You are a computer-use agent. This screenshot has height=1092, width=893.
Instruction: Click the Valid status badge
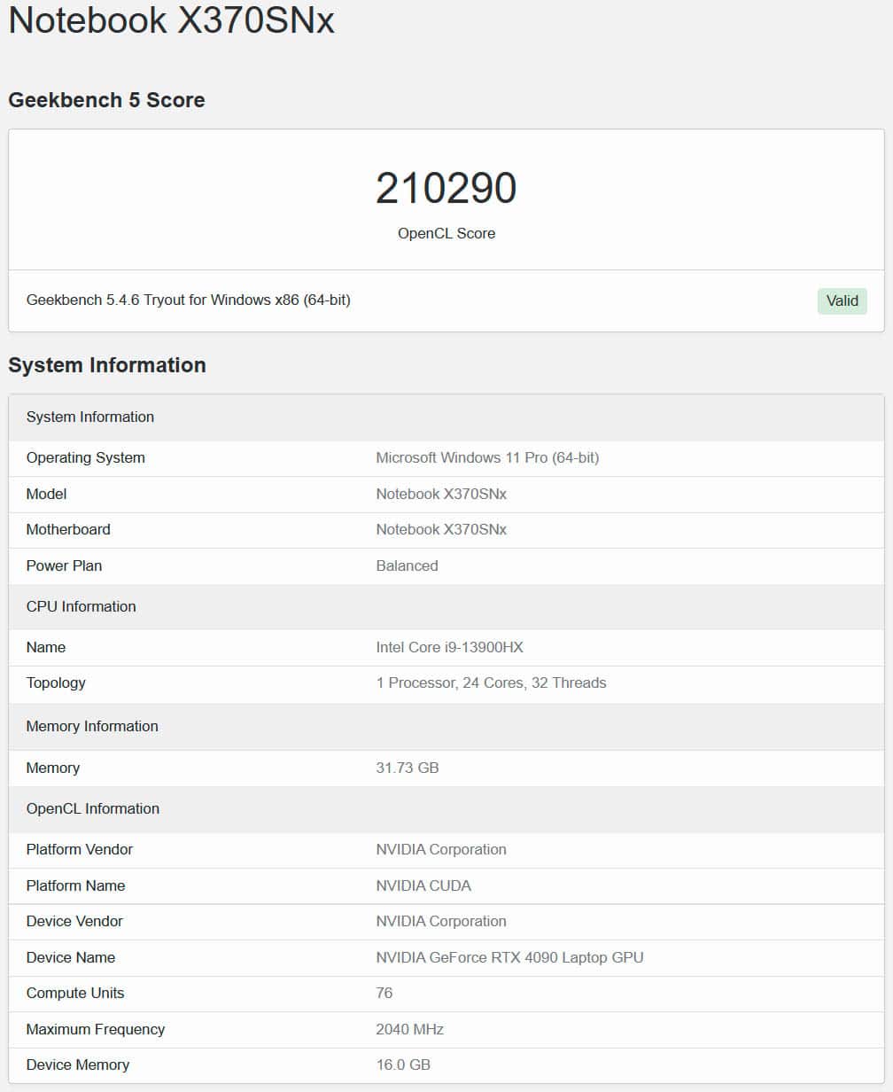(842, 300)
